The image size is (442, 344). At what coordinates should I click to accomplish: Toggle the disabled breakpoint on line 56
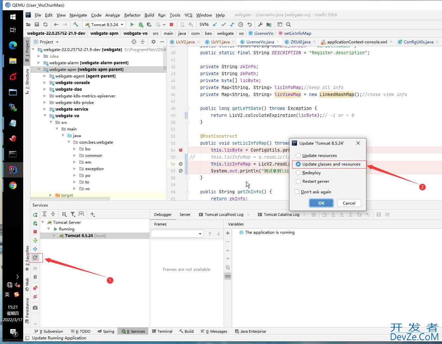coord(181,164)
